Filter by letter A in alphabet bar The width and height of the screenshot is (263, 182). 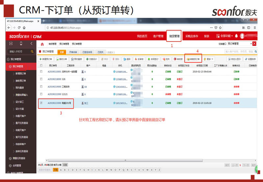pyautogui.click(x=61, y=170)
